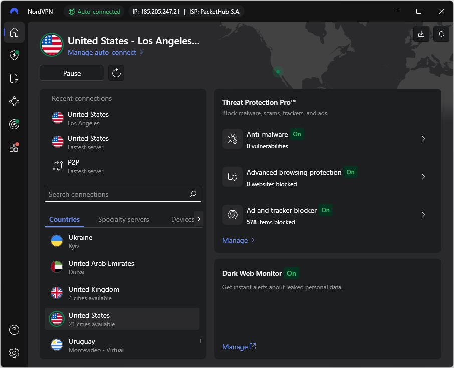Open help via the question mark icon

[14, 329]
